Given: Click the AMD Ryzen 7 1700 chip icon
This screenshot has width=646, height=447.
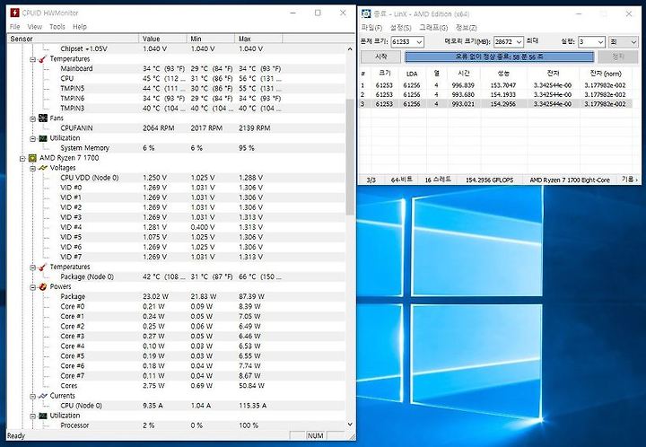Looking at the screenshot, I should (x=32, y=158).
